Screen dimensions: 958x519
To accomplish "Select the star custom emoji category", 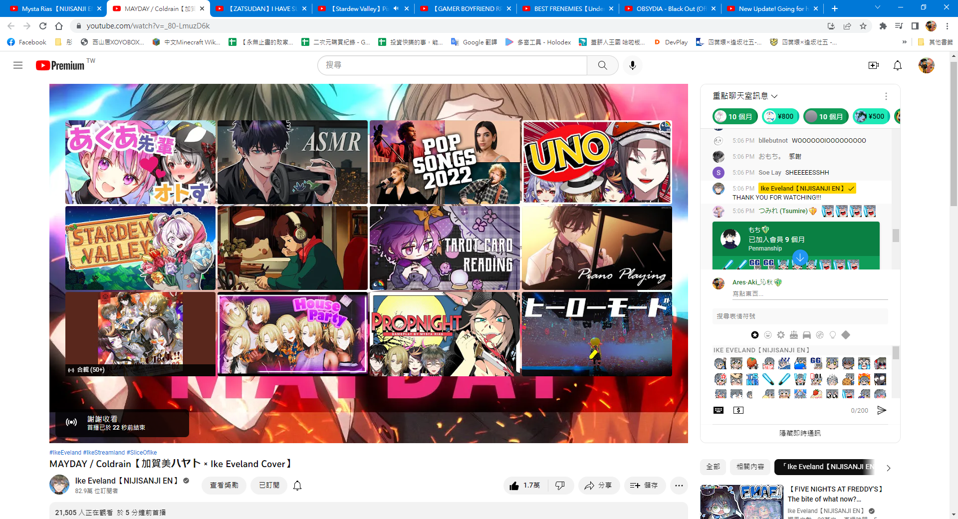I will pyautogui.click(x=755, y=335).
